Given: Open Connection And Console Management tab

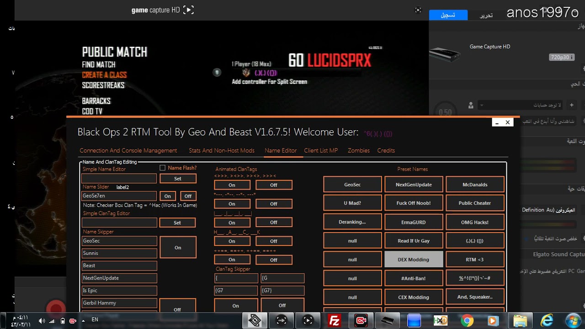Looking at the screenshot, I should pyautogui.click(x=128, y=150).
